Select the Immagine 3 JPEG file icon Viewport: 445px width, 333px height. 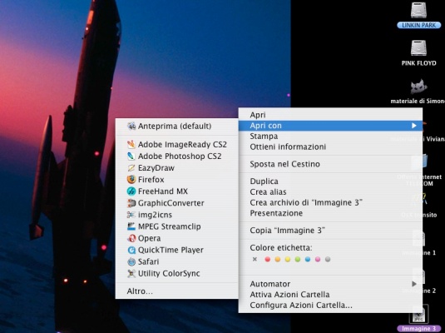click(418, 315)
